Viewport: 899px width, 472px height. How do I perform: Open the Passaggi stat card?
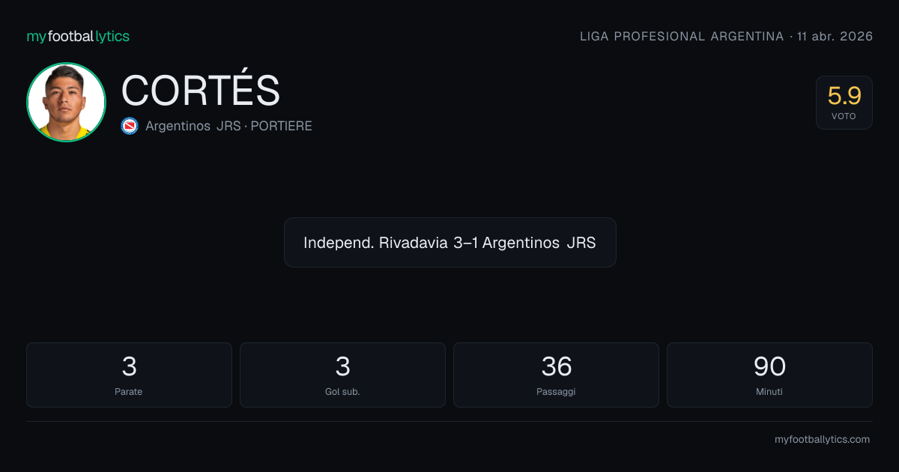[x=556, y=375]
